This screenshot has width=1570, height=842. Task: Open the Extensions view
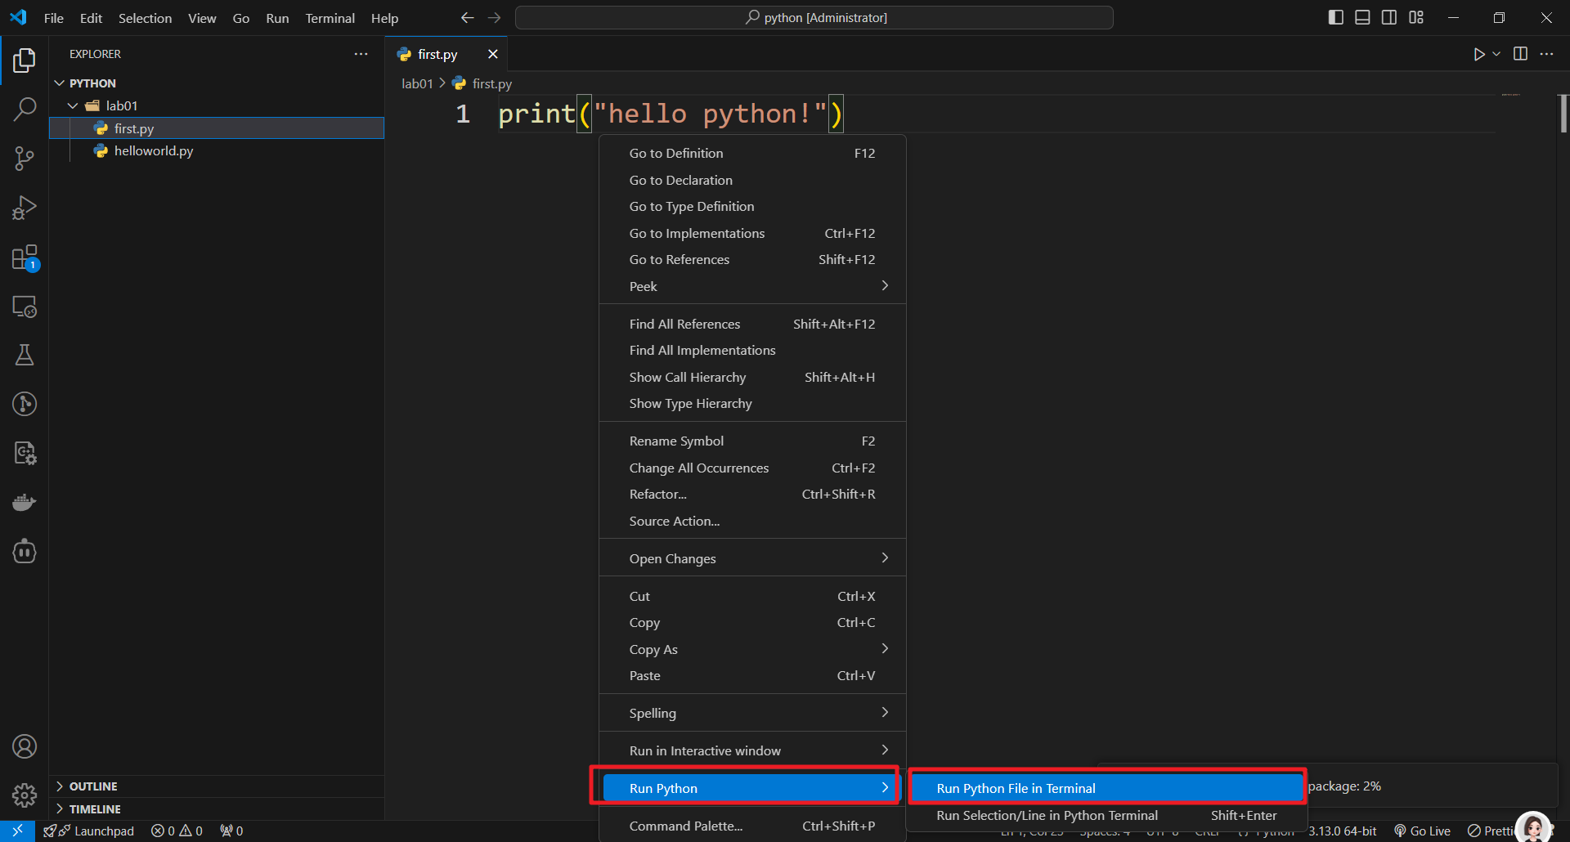point(25,258)
